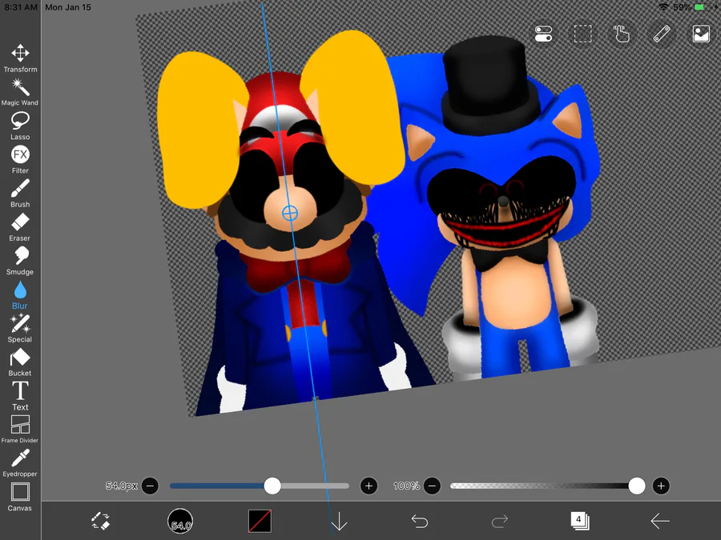Select the Special tool

tap(20, 329)
